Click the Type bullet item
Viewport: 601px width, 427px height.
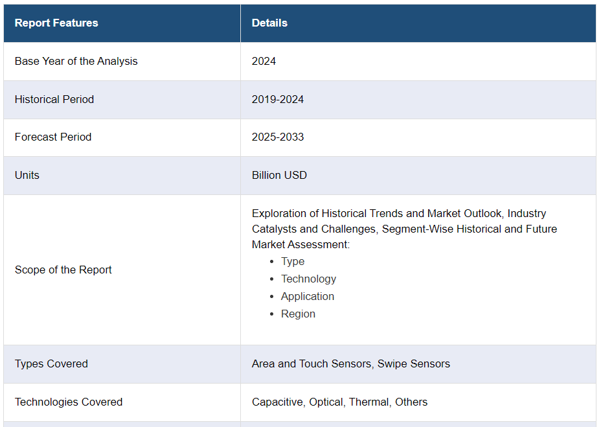(293, 262)
